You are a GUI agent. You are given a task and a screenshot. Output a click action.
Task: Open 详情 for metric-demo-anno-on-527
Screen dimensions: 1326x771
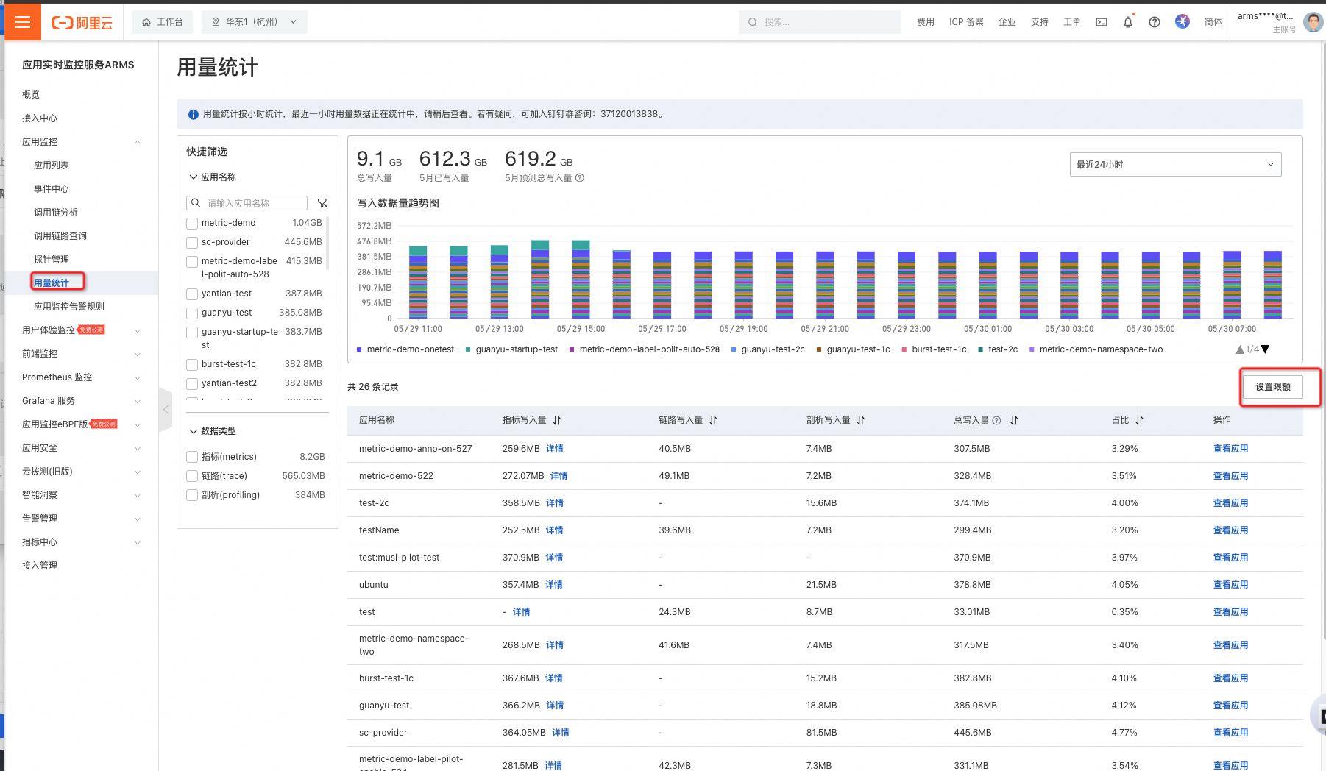click(555, 449)
